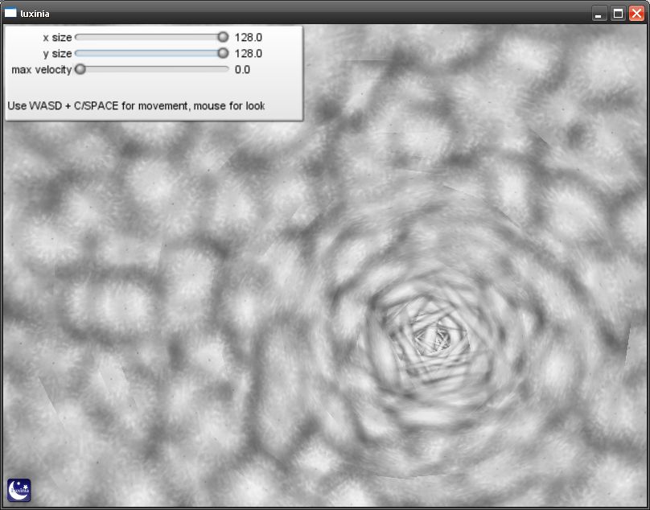Click the empty x size slider track

(145, 37)
